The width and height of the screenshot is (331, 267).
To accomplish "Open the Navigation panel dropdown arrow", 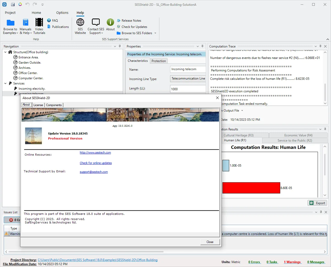I will (x=115, y=46).
